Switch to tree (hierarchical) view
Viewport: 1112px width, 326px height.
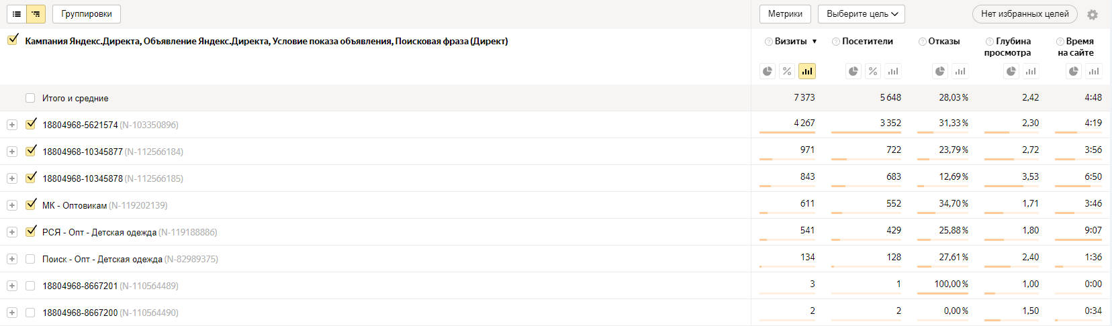[36, 14]
